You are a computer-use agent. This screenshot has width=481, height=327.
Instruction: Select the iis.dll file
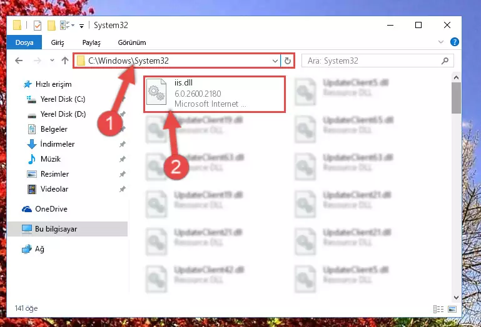214,94
